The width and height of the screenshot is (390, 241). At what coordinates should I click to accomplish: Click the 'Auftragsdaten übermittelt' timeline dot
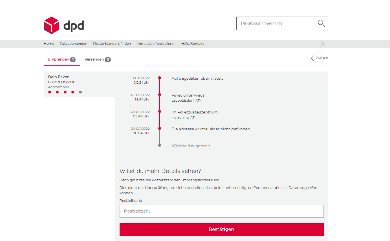(x=160, y=78)
